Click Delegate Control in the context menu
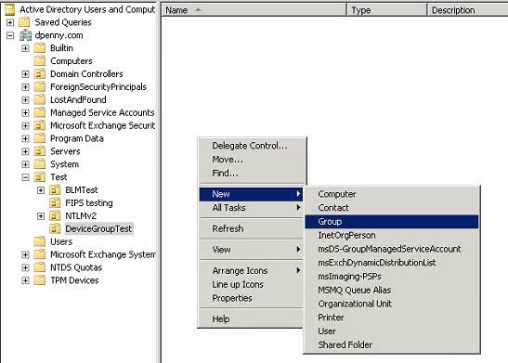The width and height of the screenshot is (508, 363). pyautogui.click(x=251, y=146)
